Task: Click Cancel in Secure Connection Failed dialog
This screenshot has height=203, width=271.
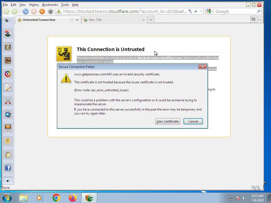Action: tap(193, 121)
